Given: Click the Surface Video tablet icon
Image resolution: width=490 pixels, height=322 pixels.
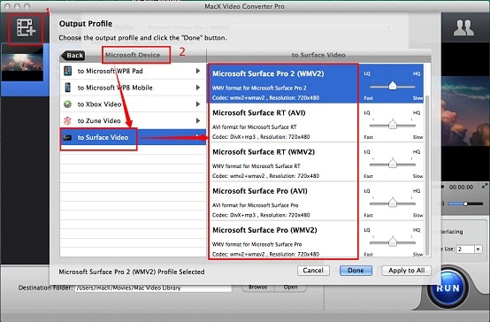Looking at the screenshot, I should pos(67,137).
